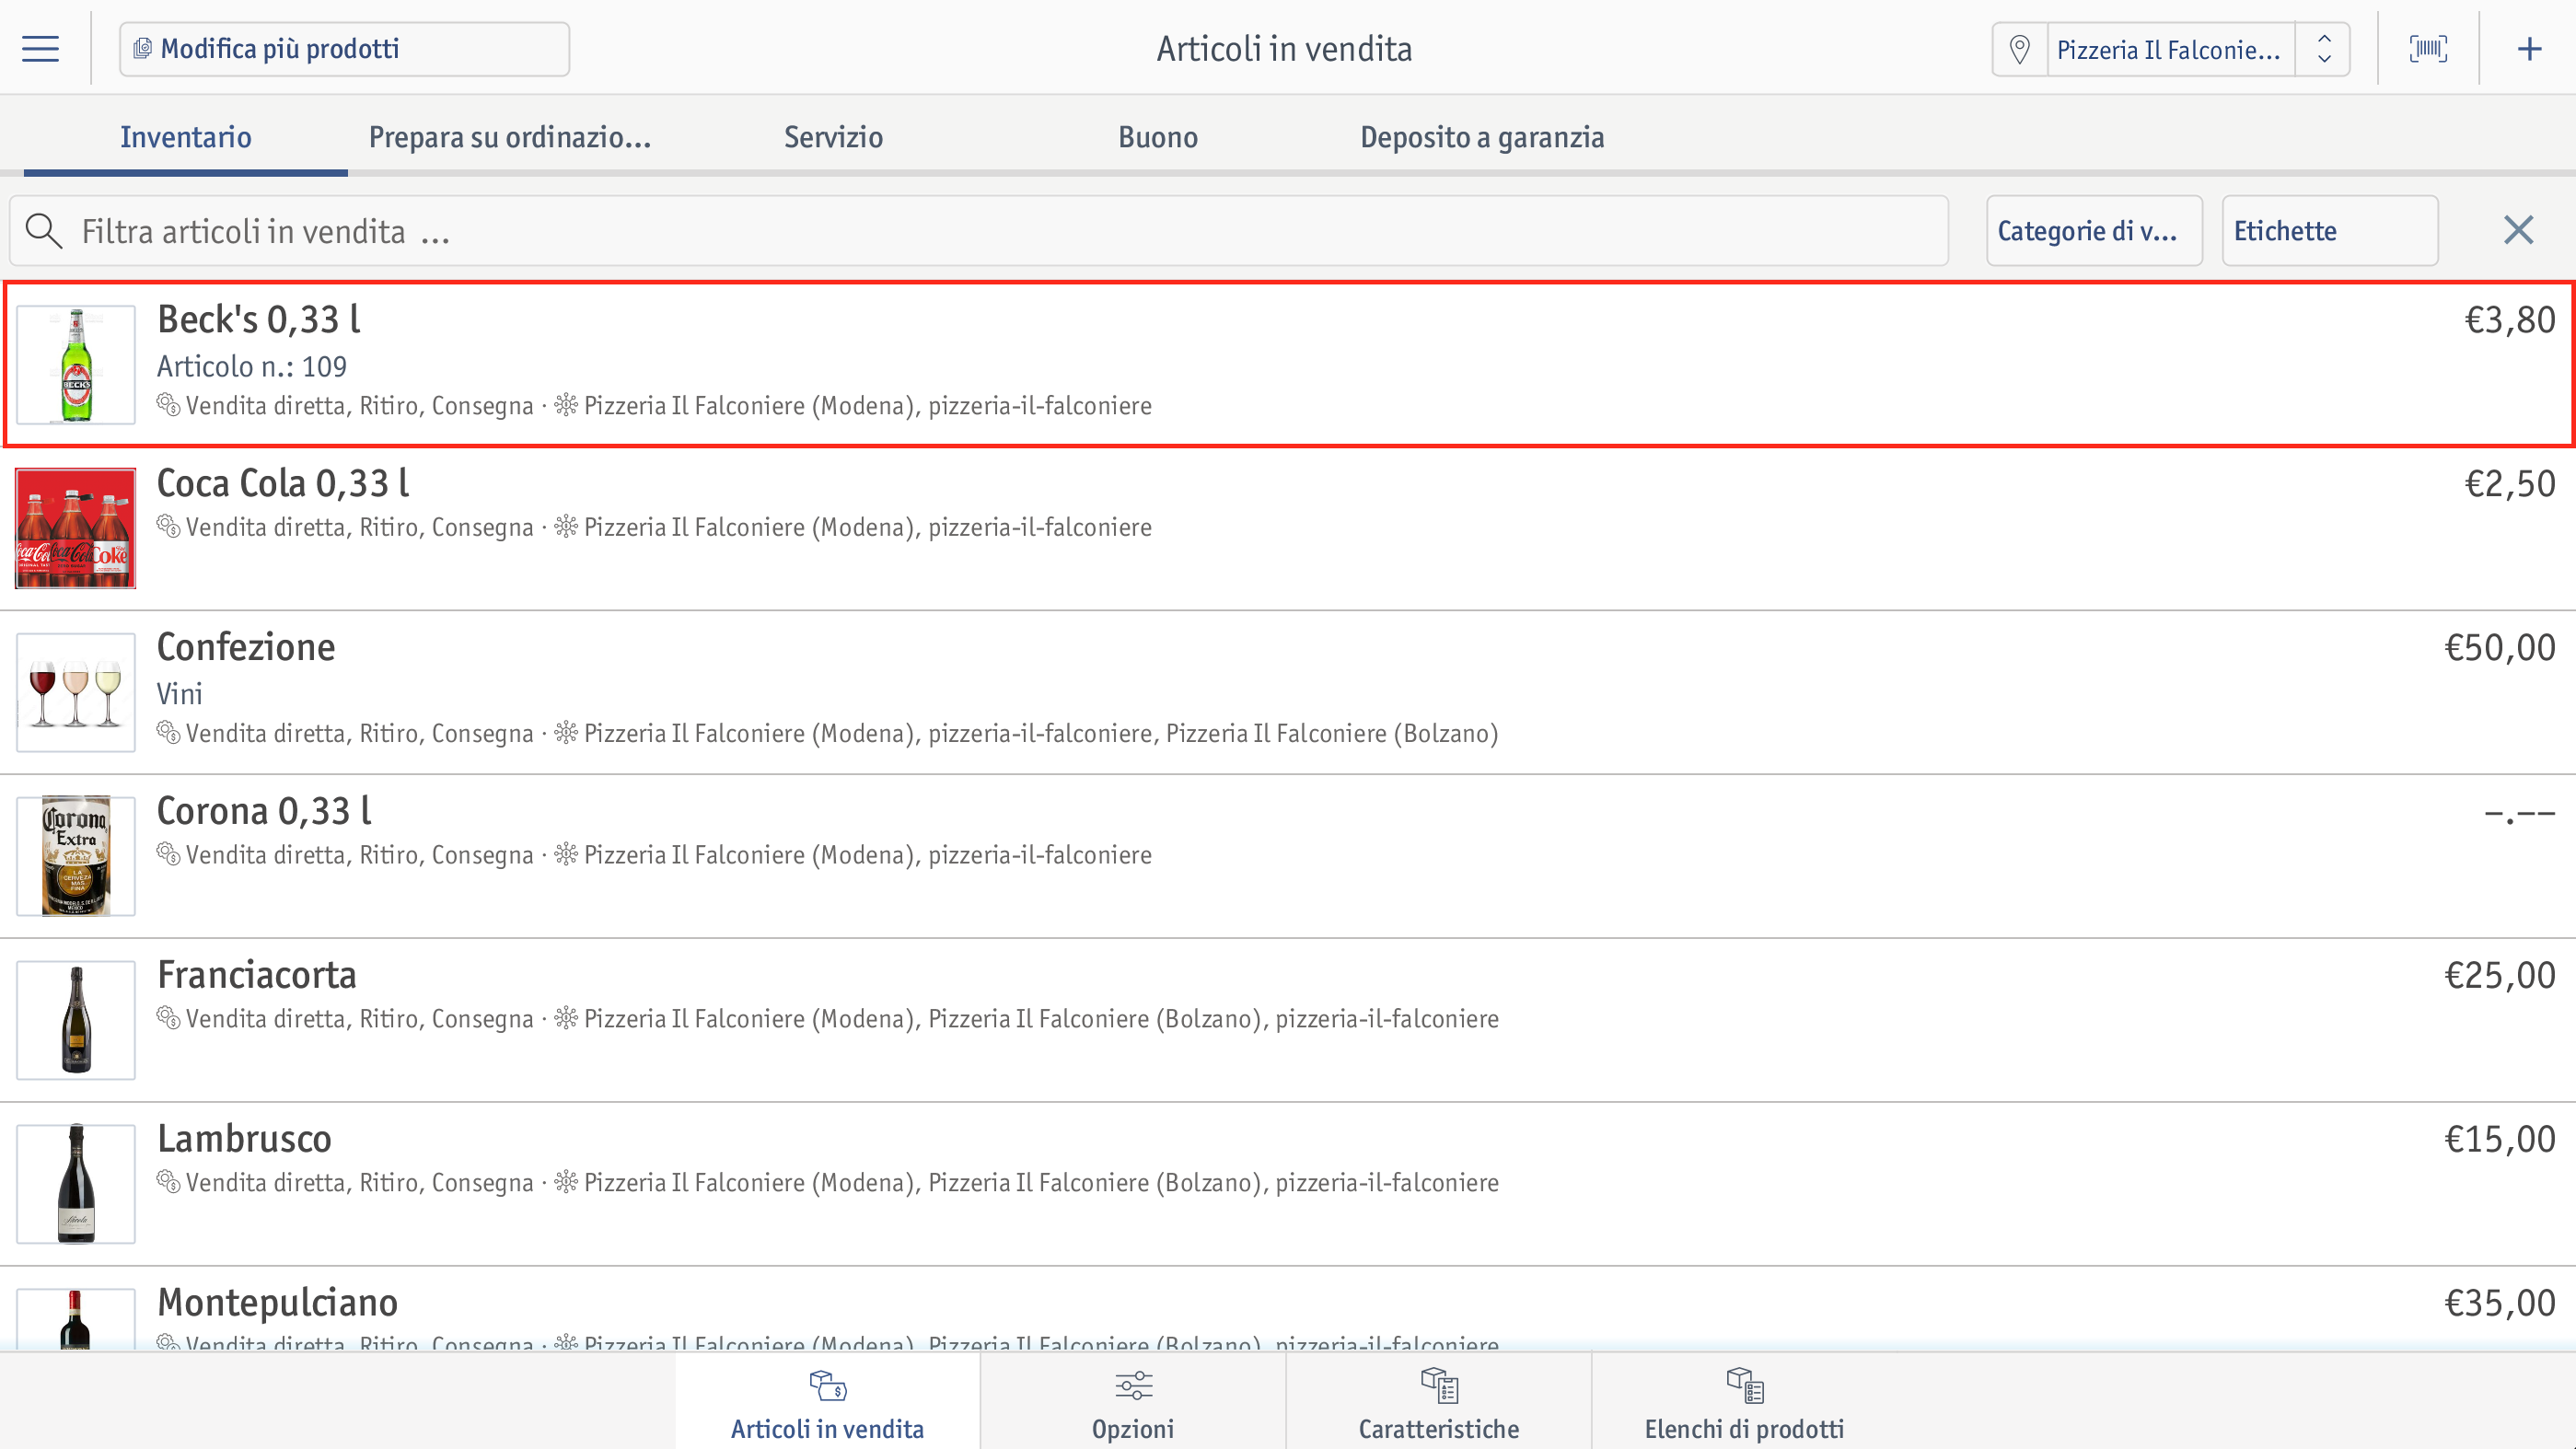Select the Beck's 0,33 l item name
This screenshot has width=2576, height=1449.
click(259, 320)
